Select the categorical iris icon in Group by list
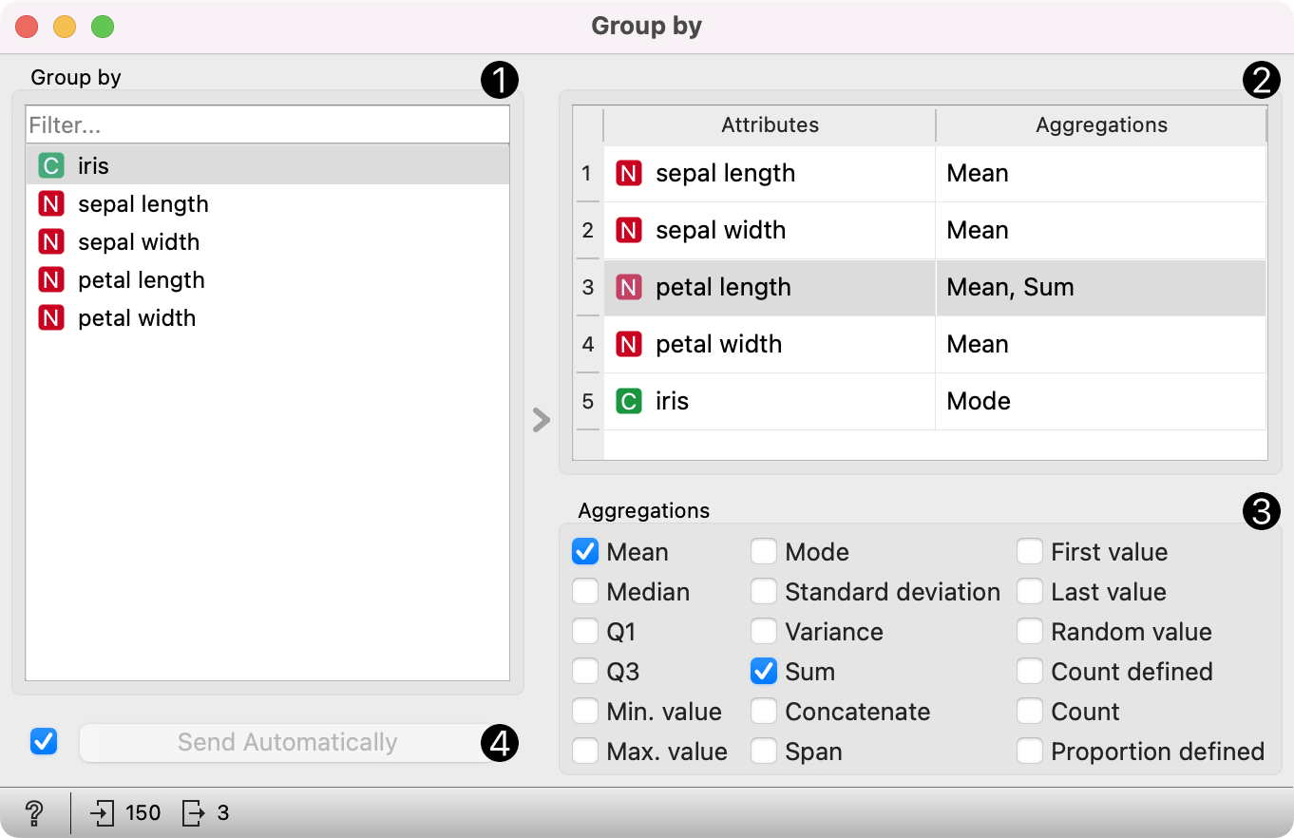 (50, 166)
